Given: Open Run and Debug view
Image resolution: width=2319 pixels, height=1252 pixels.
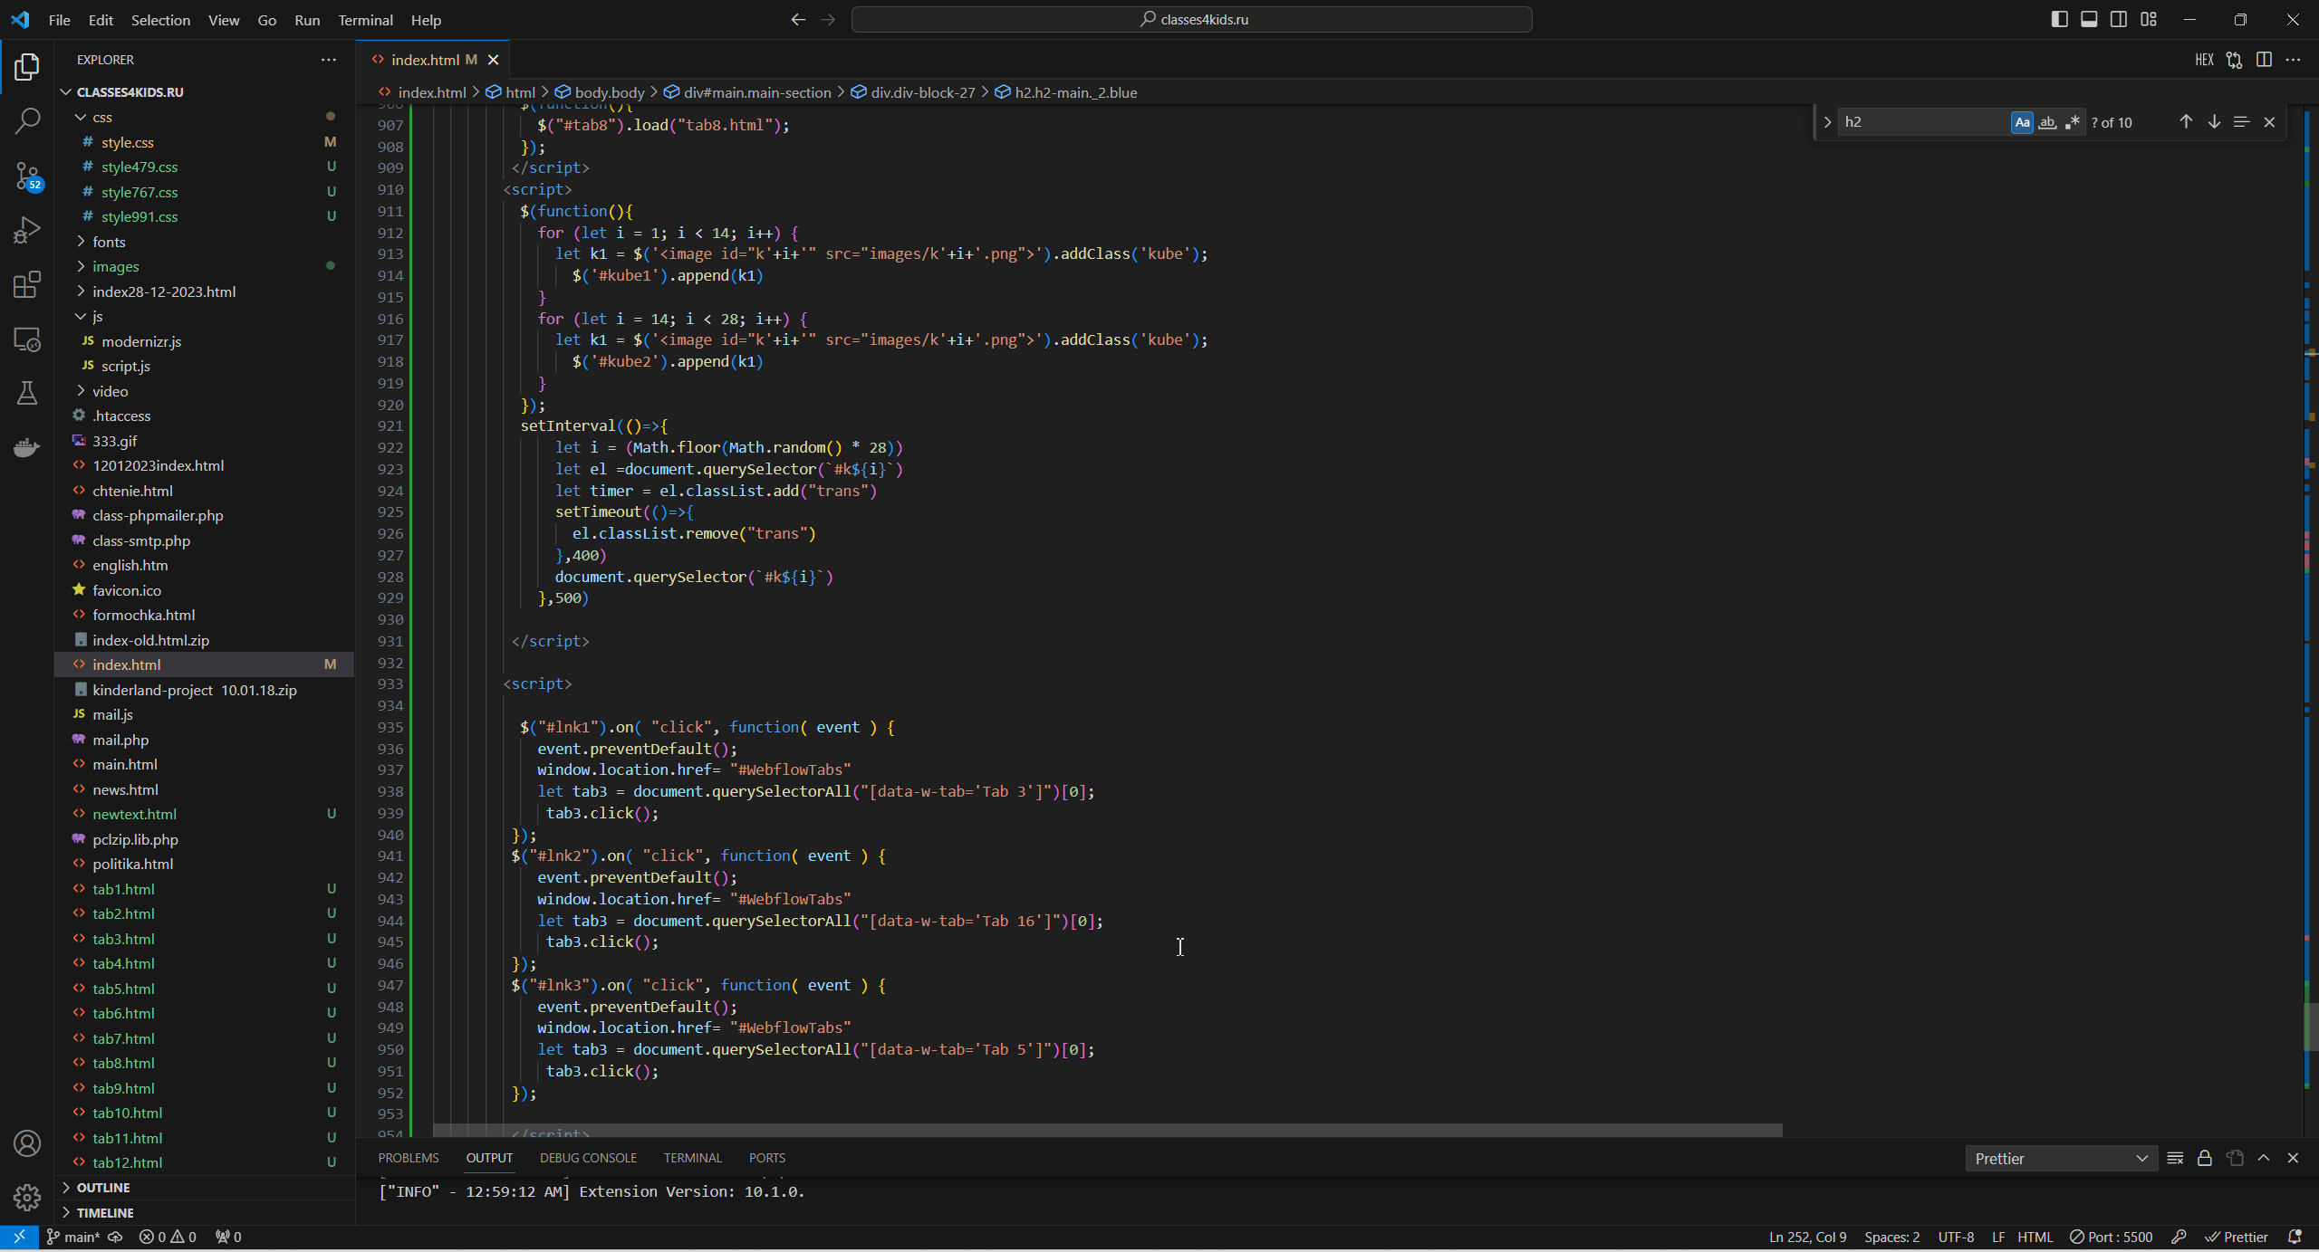Looking at the screenshot, I should click(x=27, y=230).
